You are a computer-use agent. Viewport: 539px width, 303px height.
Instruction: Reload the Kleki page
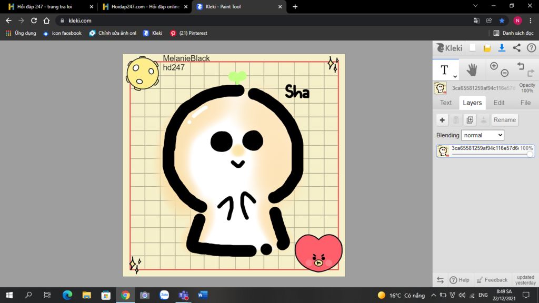pyautogui.click(x=34, y=21)
